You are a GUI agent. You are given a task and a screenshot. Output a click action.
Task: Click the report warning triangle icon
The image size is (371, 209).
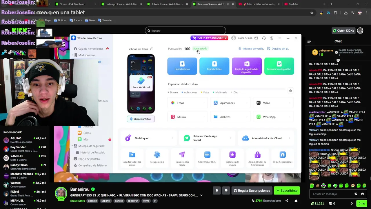[x=296, y=201]
